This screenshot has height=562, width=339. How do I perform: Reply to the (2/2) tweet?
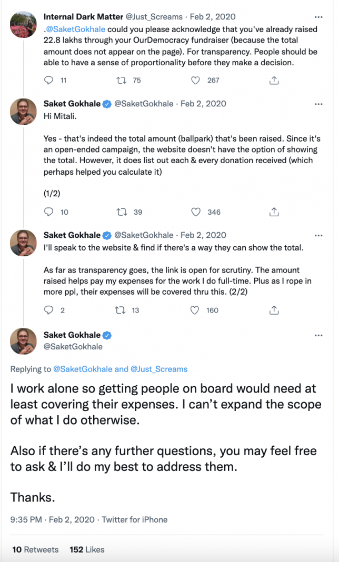[x=49, y=310]
